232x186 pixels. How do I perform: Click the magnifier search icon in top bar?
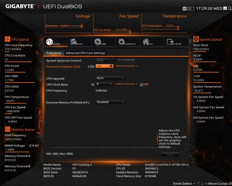pos(229,8)
